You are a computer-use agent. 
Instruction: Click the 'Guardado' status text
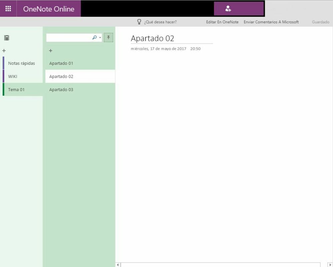320,22
